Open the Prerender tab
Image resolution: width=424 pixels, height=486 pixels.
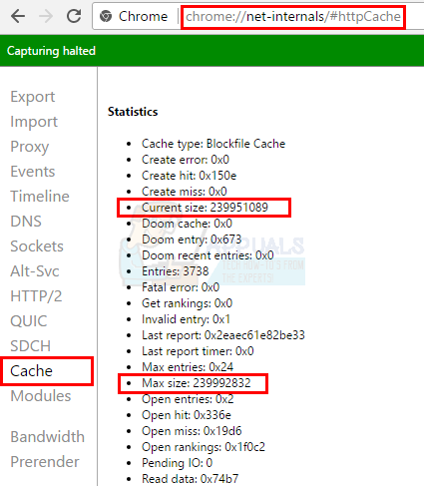pyautogui.click(x=45, y=462)
